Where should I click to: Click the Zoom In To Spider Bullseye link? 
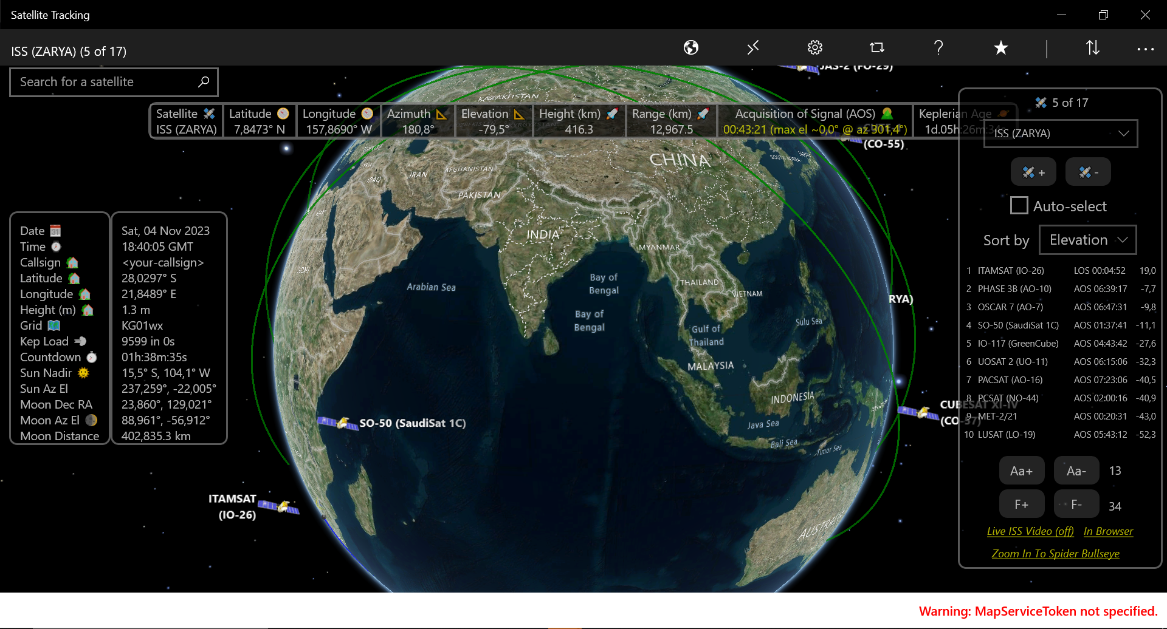coord(1056,553)
